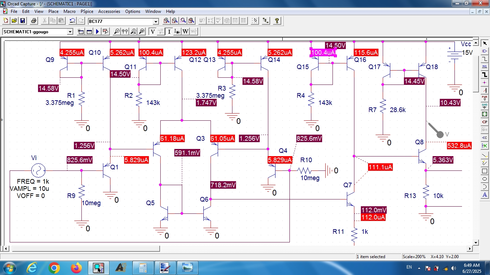
Task: Click the Save document button
Action: coord(22,21)
